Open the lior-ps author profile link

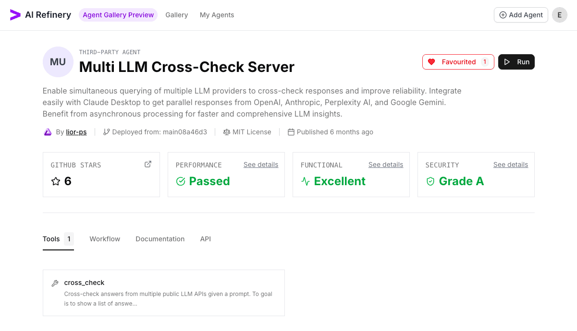pos(76,131)
